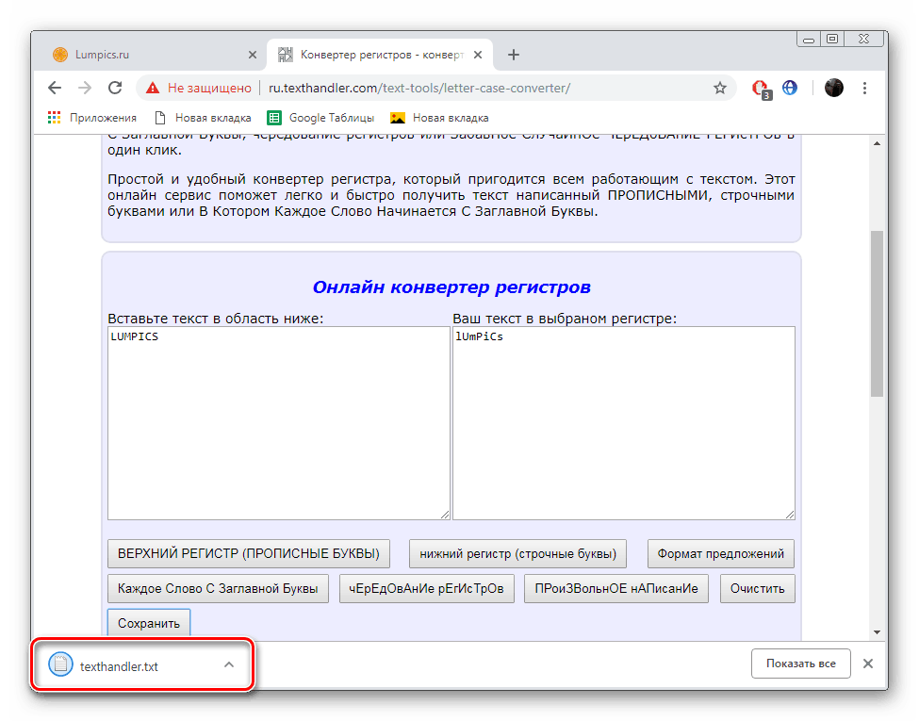Open the downloaded texthandler.txt file

pos(119,666)
